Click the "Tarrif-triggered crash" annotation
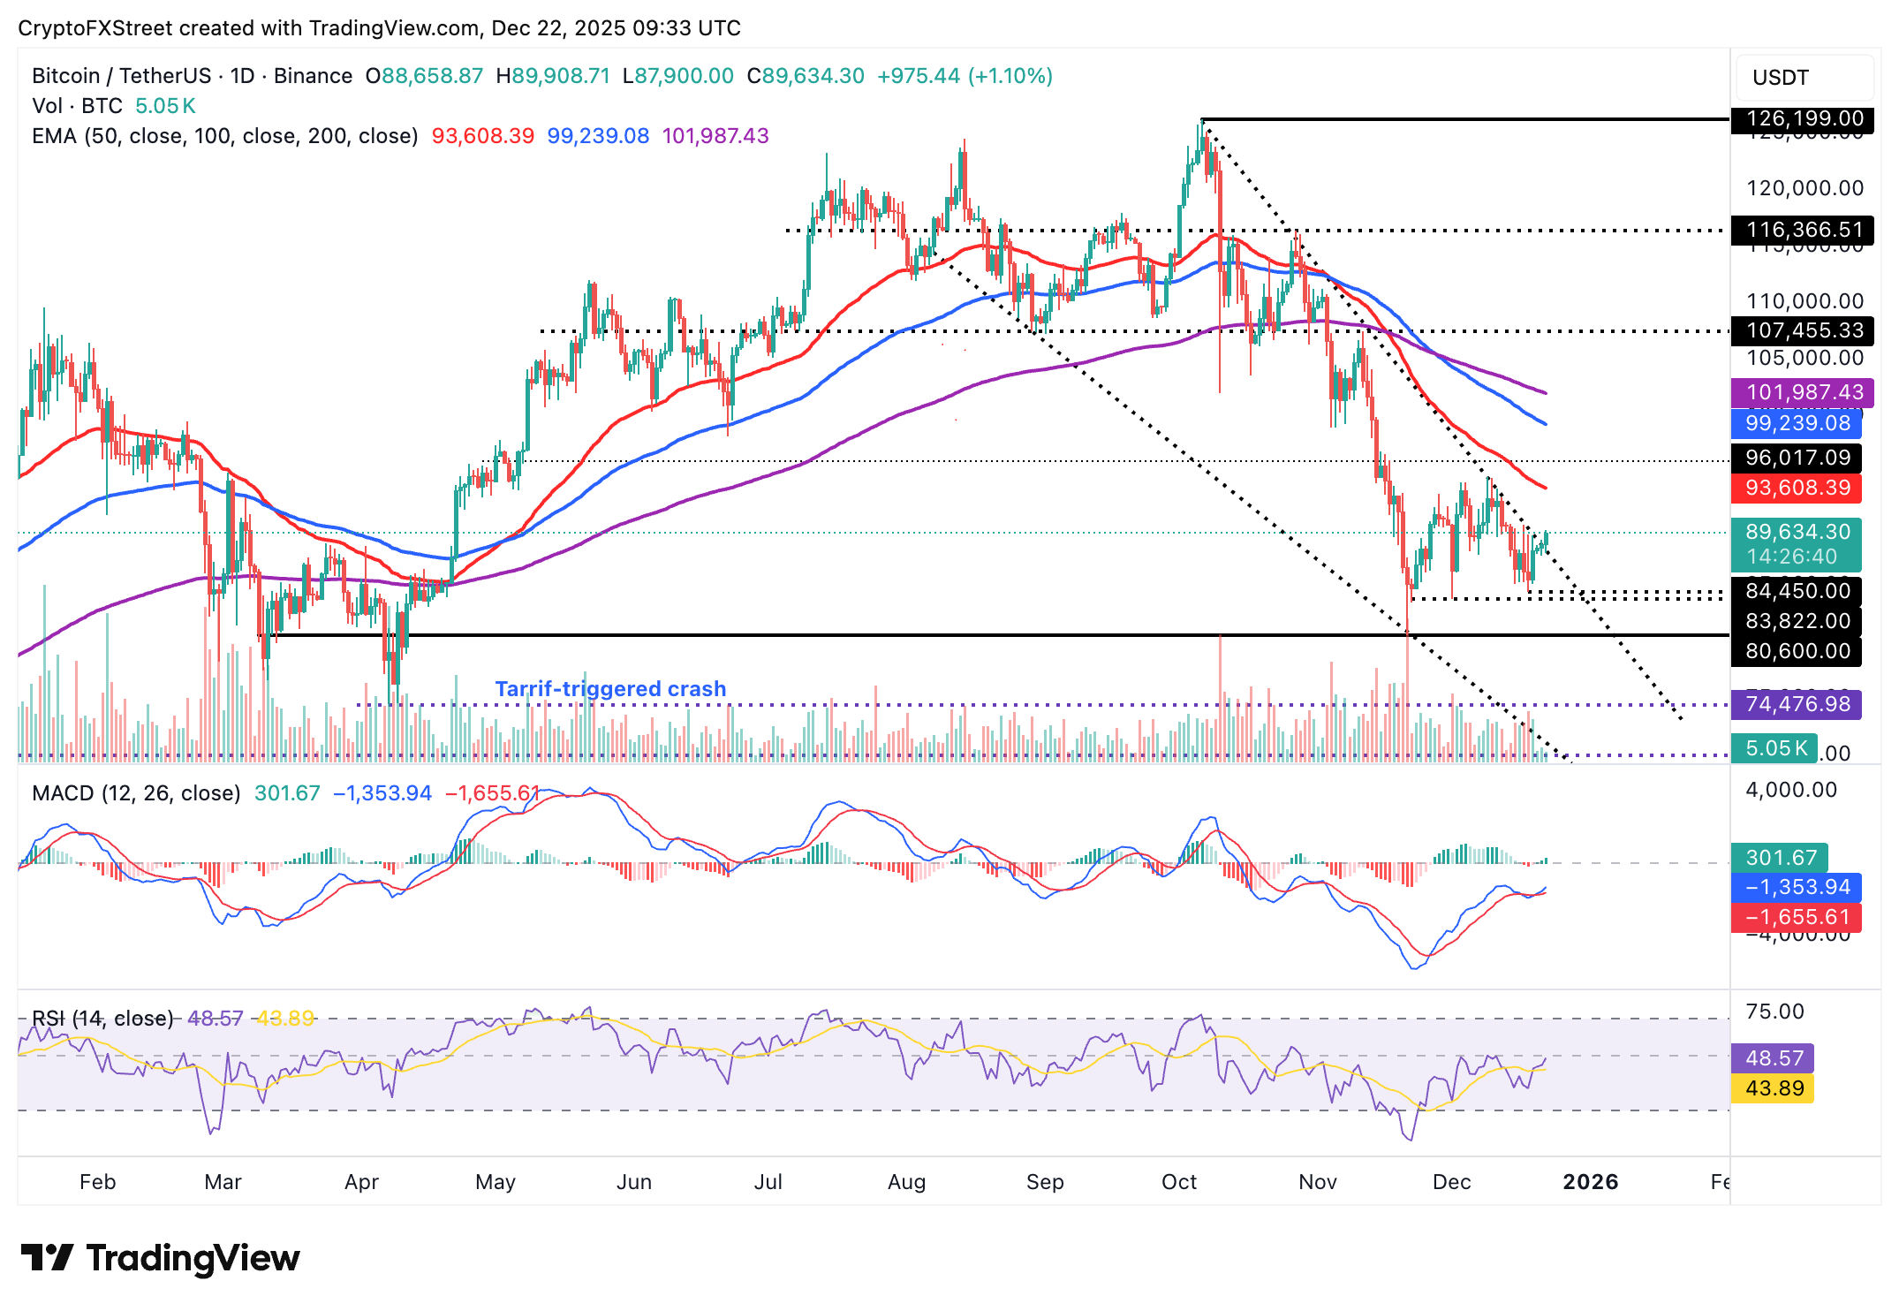The image size is (1899, 1311). [612, 688]
